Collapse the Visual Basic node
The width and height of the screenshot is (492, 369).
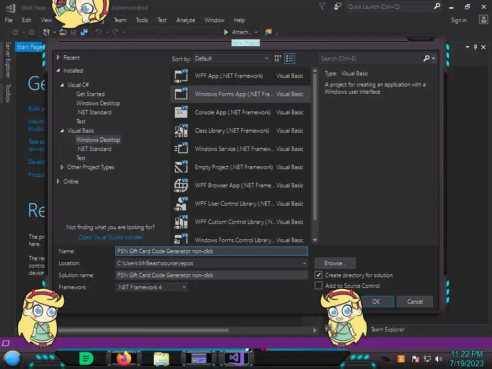point(62,131)
